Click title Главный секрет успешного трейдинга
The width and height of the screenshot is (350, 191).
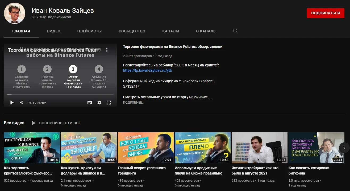[x=142, y=171]
